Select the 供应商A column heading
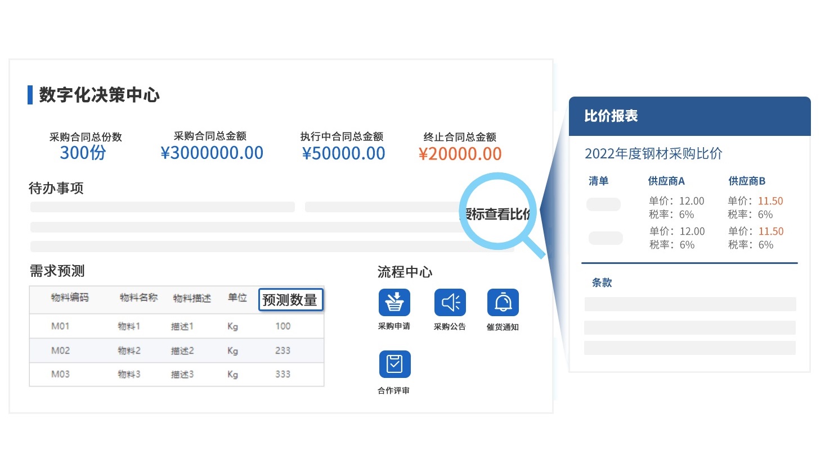825x465 pixels. point(666,181)
